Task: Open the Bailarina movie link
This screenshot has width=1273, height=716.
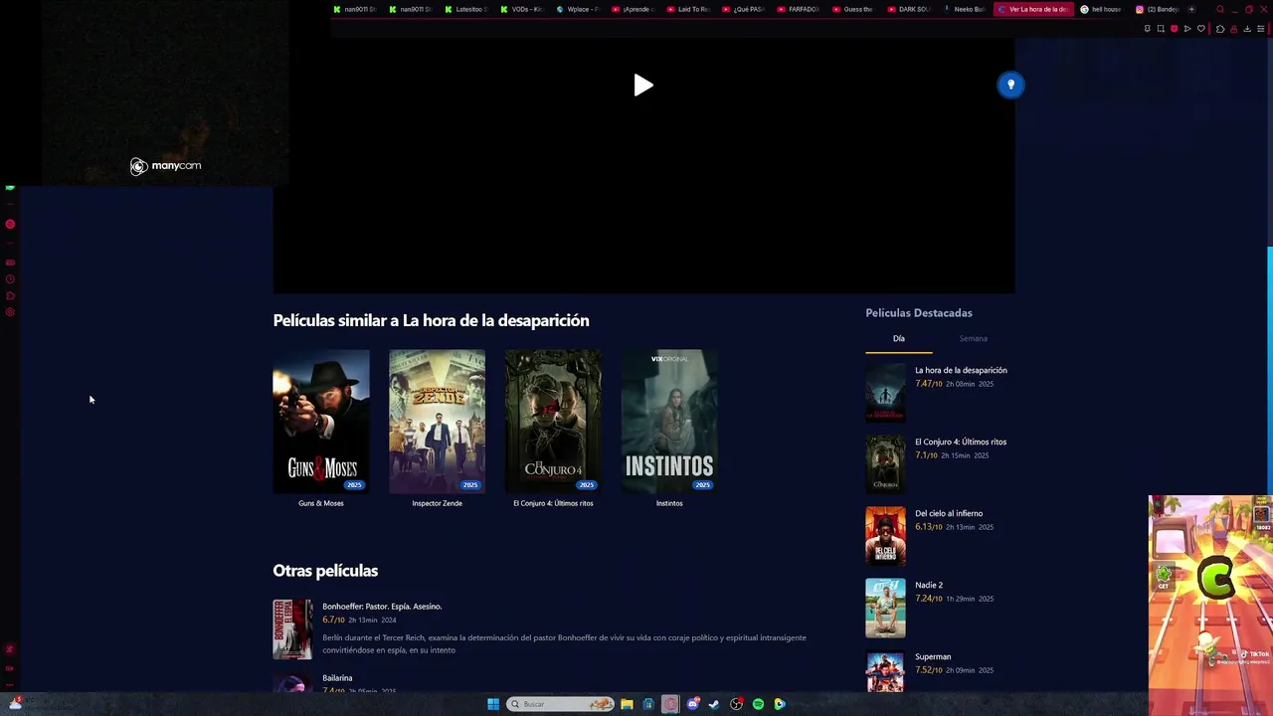Action: 337,678
